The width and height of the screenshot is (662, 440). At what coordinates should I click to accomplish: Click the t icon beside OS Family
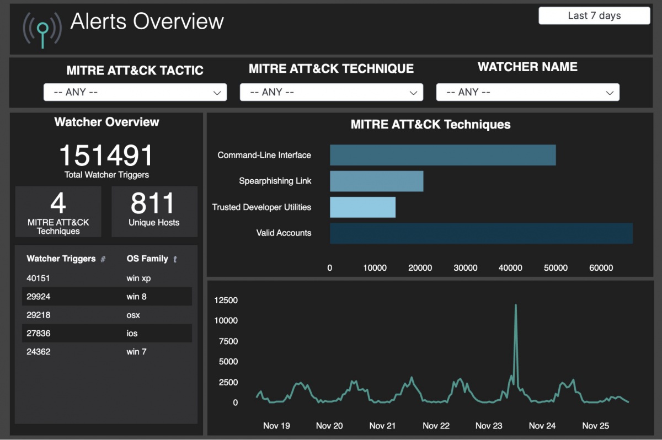tap(175, 259)
